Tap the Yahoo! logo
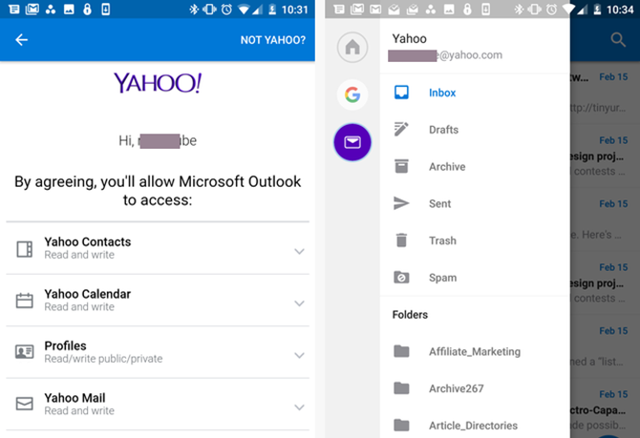 (x=158, y=83)
